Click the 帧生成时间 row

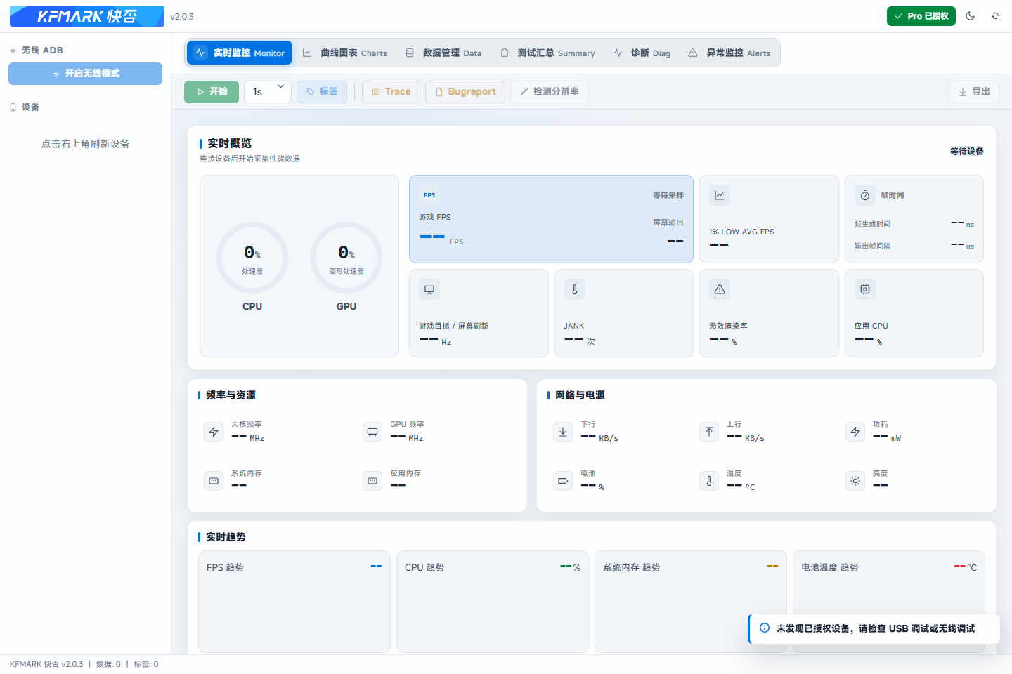click(914, 224)
